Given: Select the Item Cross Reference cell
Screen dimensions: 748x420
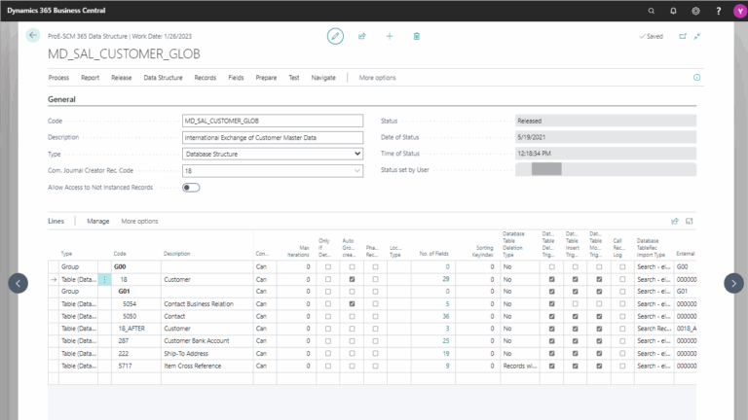Looking at the screenshot, I should (207, 366).
